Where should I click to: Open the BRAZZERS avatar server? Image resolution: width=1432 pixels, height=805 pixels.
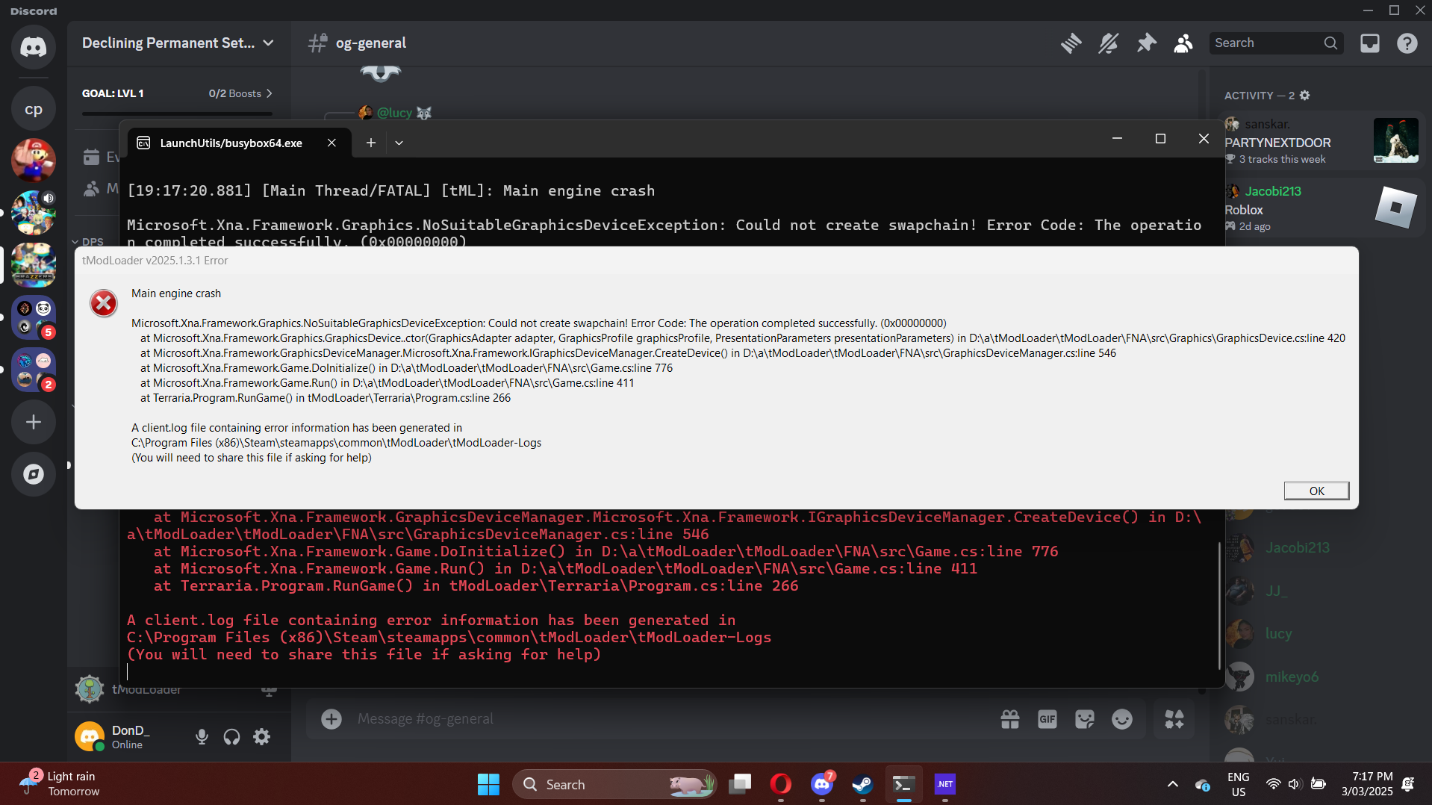pos(34,265)
